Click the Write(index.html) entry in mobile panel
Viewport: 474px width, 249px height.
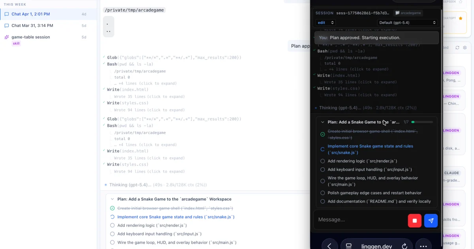click(x=339, y=75)
